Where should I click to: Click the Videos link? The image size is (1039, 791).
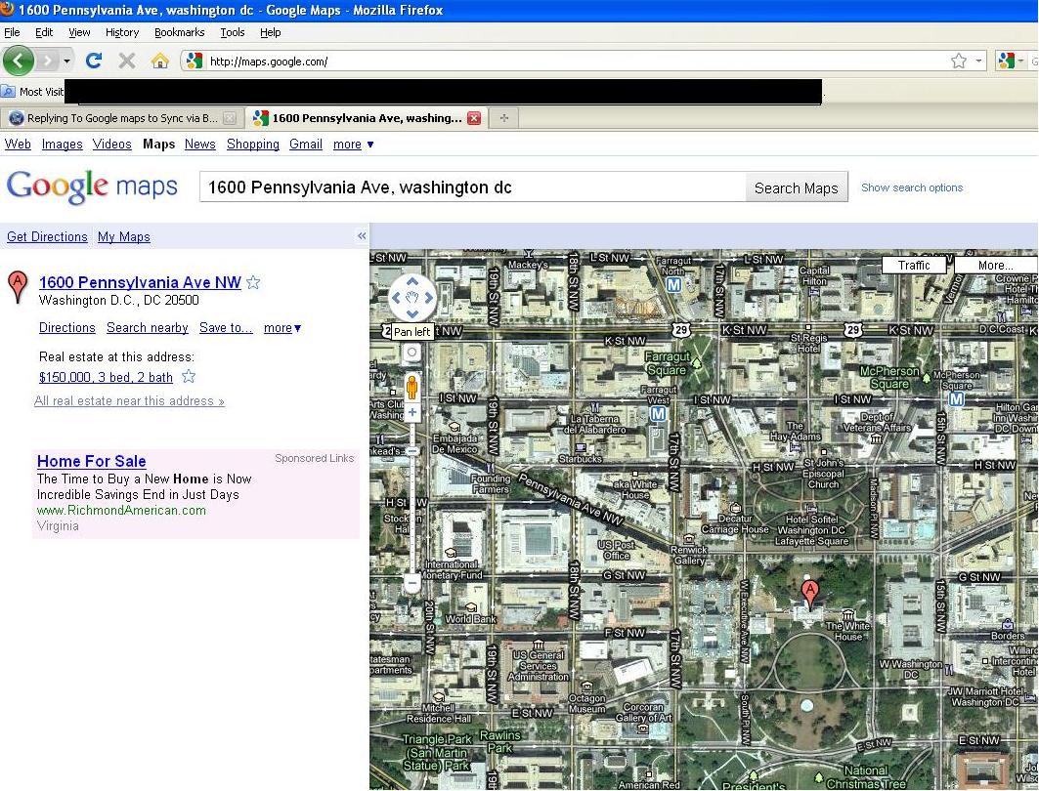click(x=112, y=145)
